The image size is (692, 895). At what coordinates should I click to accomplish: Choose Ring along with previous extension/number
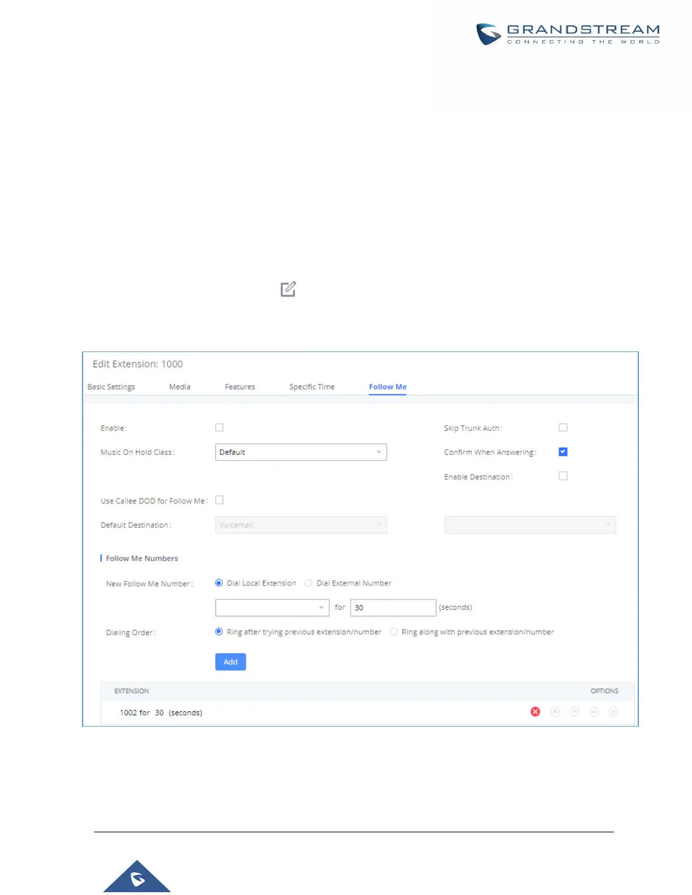click(x=393, y=632)
